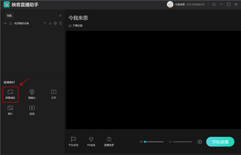Click the 映客直播助手 app logo
This screenshot has width=241, height=155.
pyautogui.click(x=6, y=4)
